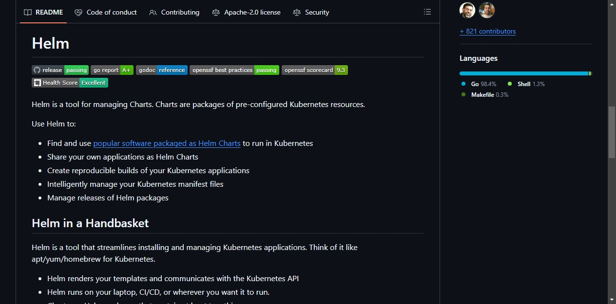Click the release passing badge
Screen dimensions: 616x304
pos(60,70)
